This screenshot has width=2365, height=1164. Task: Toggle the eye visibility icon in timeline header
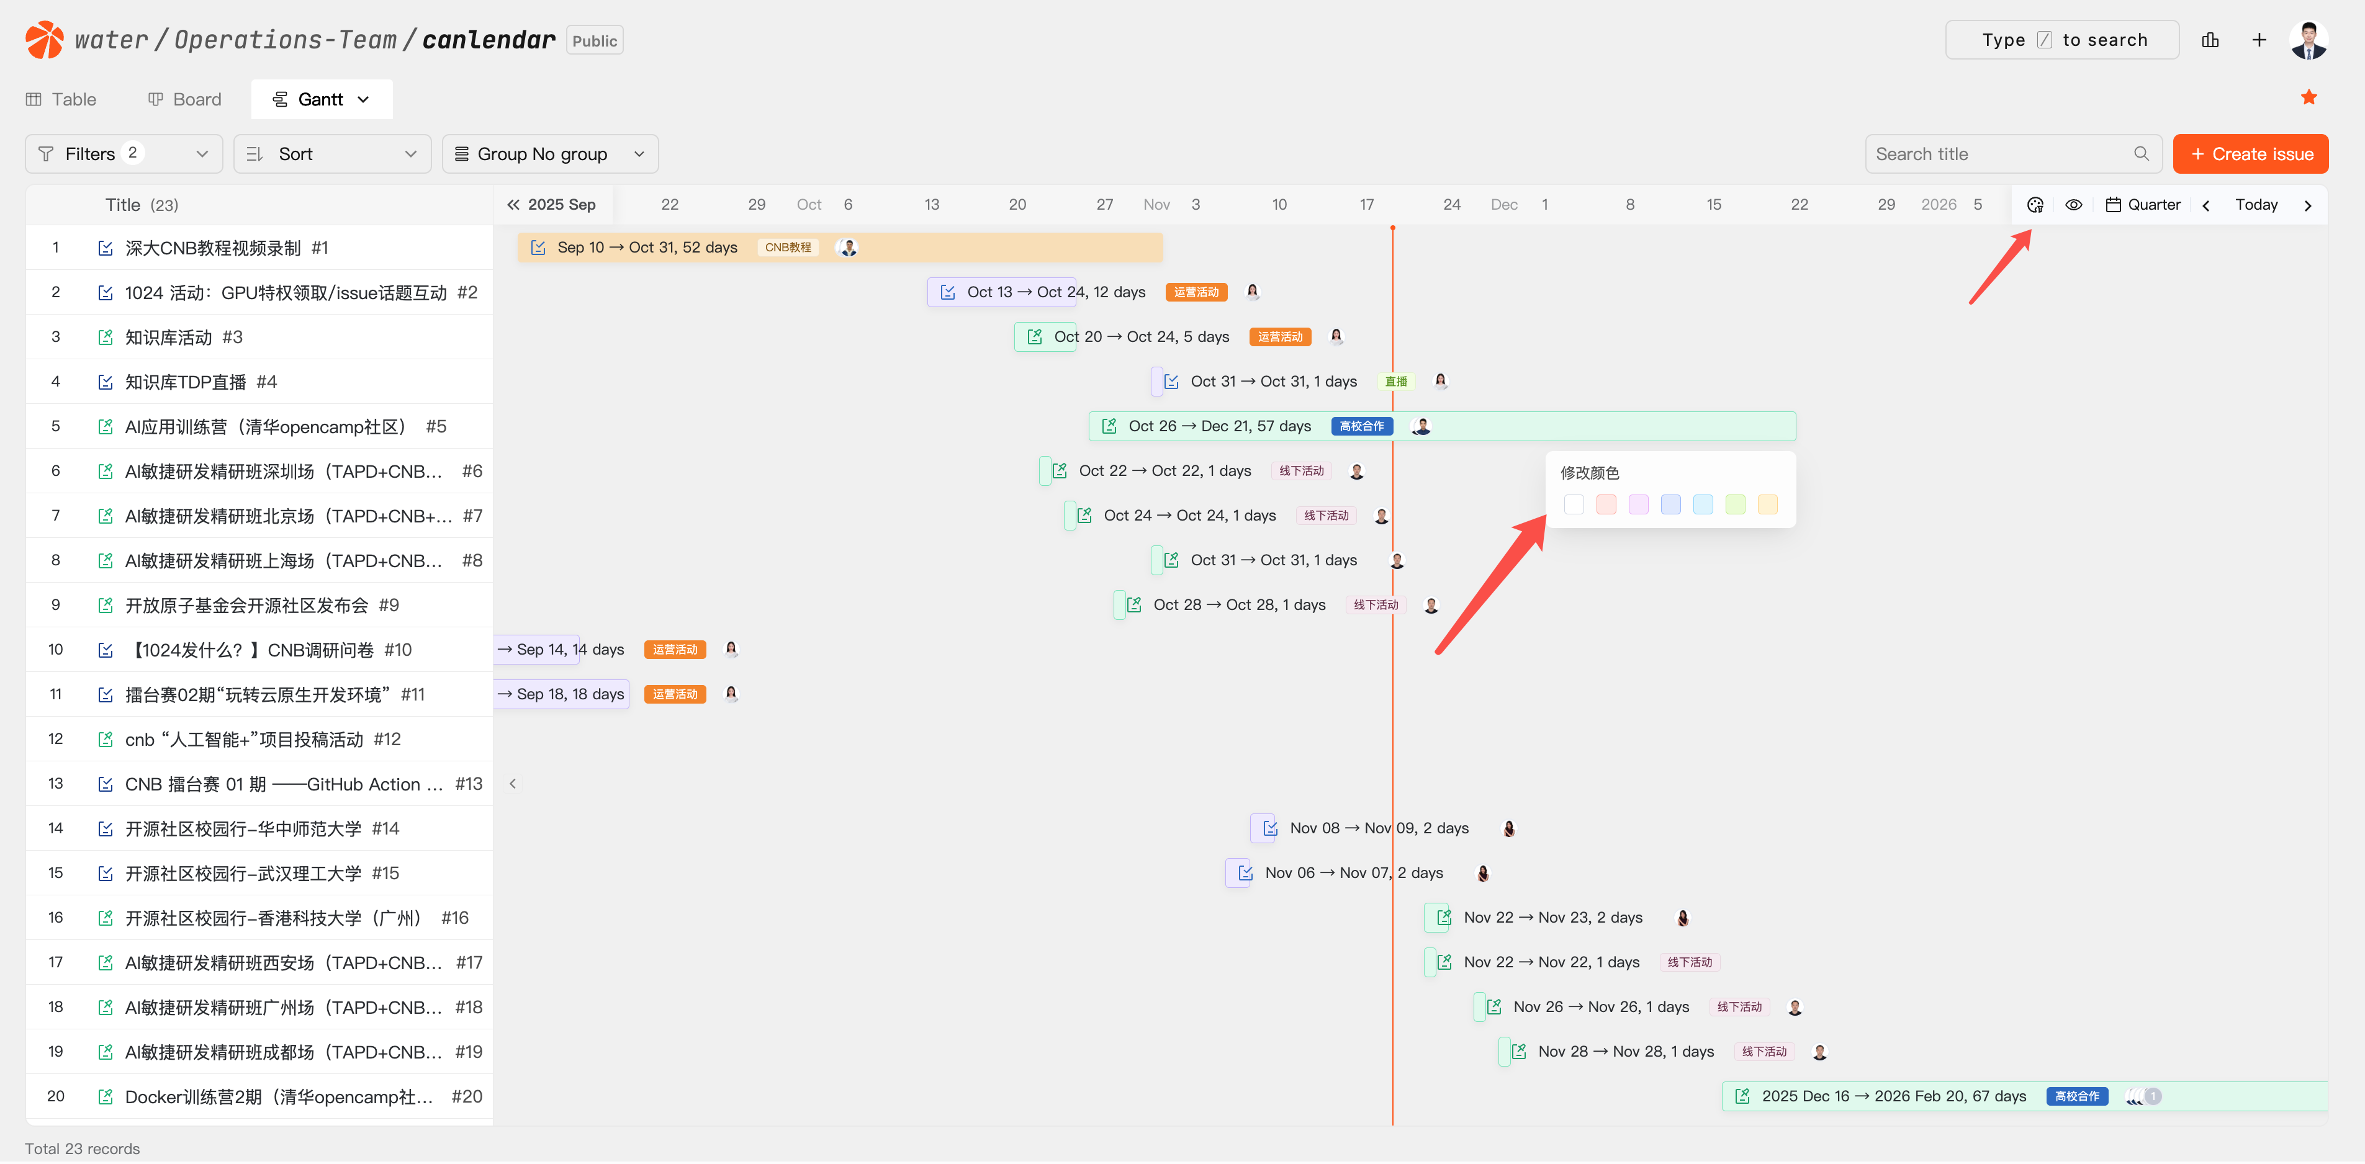(2073, 205)
